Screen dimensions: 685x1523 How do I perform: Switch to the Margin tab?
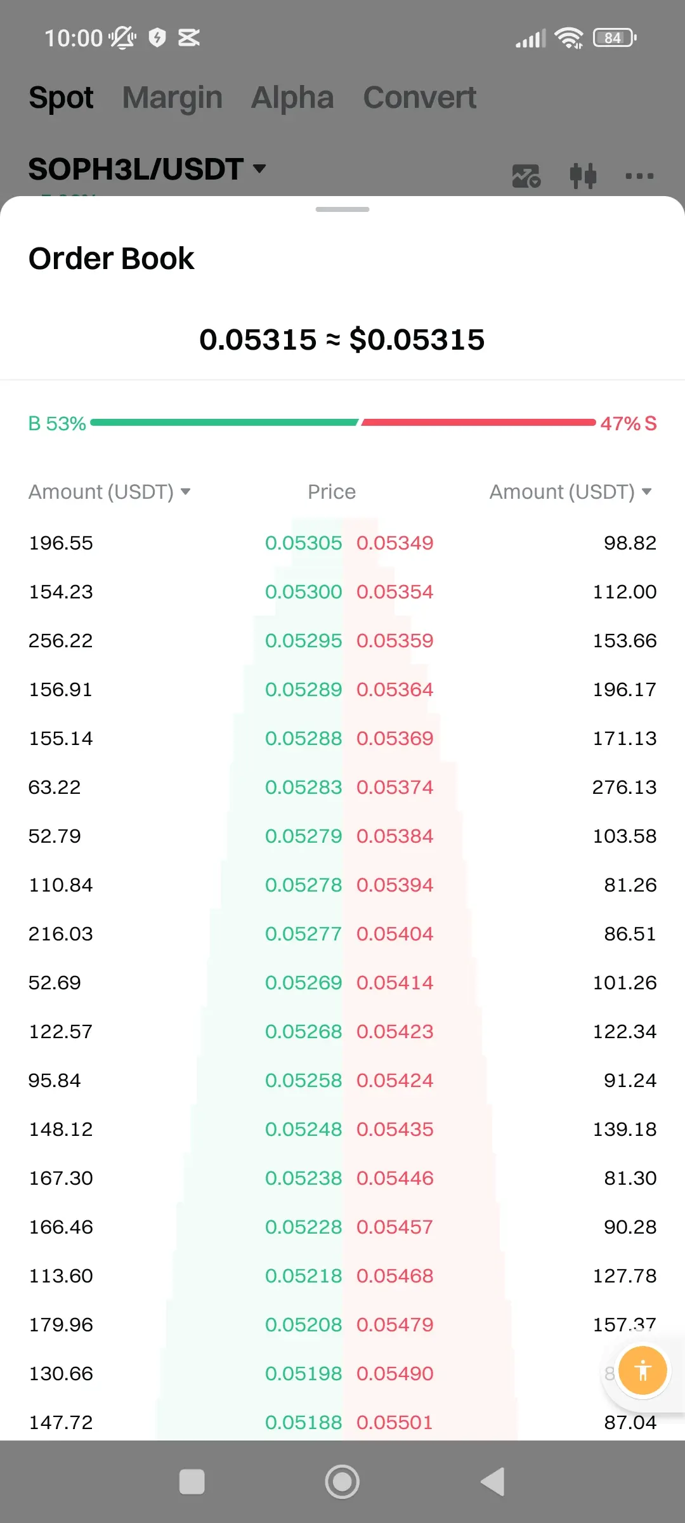coord(173,98)
